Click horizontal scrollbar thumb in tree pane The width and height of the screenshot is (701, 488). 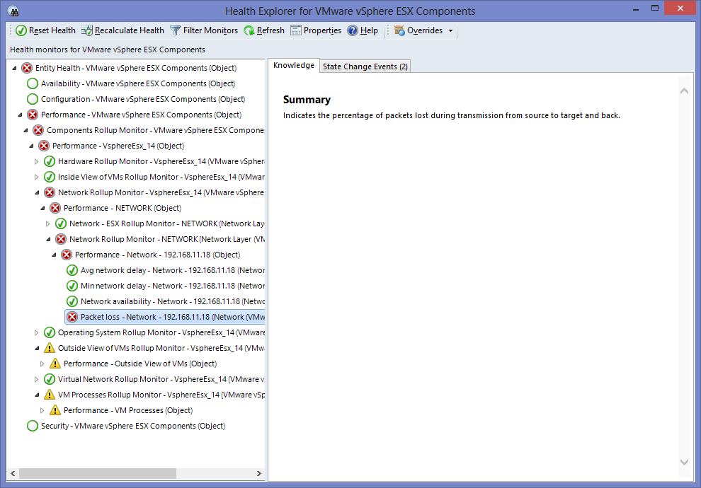pos(98,473)
